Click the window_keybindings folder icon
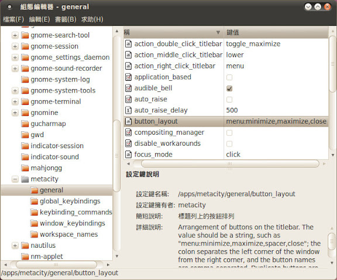337x280 pixels. (x=34, y=223)
